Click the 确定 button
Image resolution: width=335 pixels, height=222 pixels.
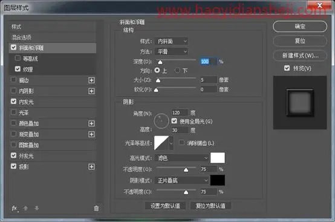point(300,27)
